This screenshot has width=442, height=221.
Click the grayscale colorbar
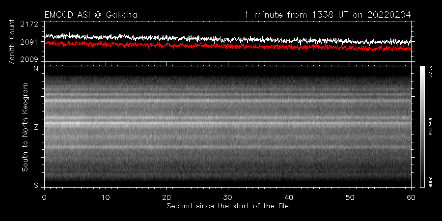pyautogui.click(x=422, y=127)
